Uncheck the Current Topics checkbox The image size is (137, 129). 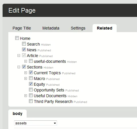tap(31, 73)
